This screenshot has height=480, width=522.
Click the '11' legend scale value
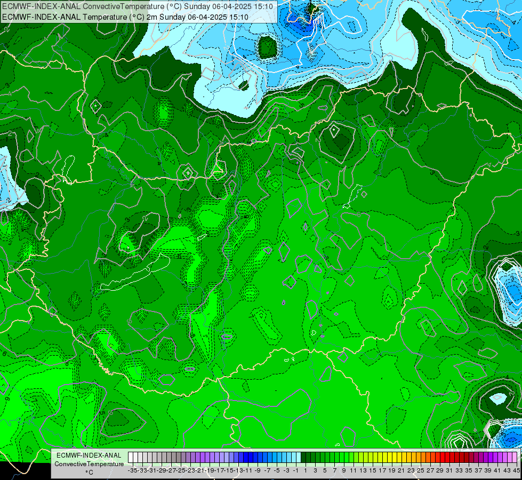click(353, 470)
